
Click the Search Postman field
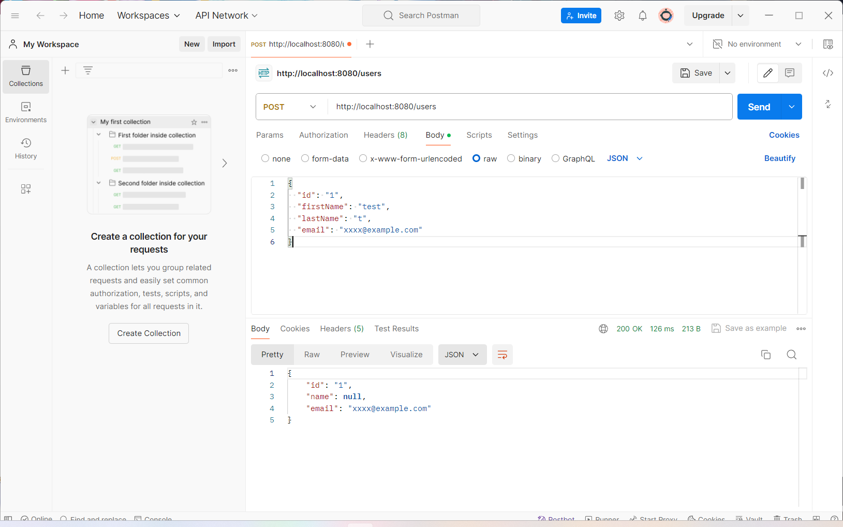(x=421, y=16)
